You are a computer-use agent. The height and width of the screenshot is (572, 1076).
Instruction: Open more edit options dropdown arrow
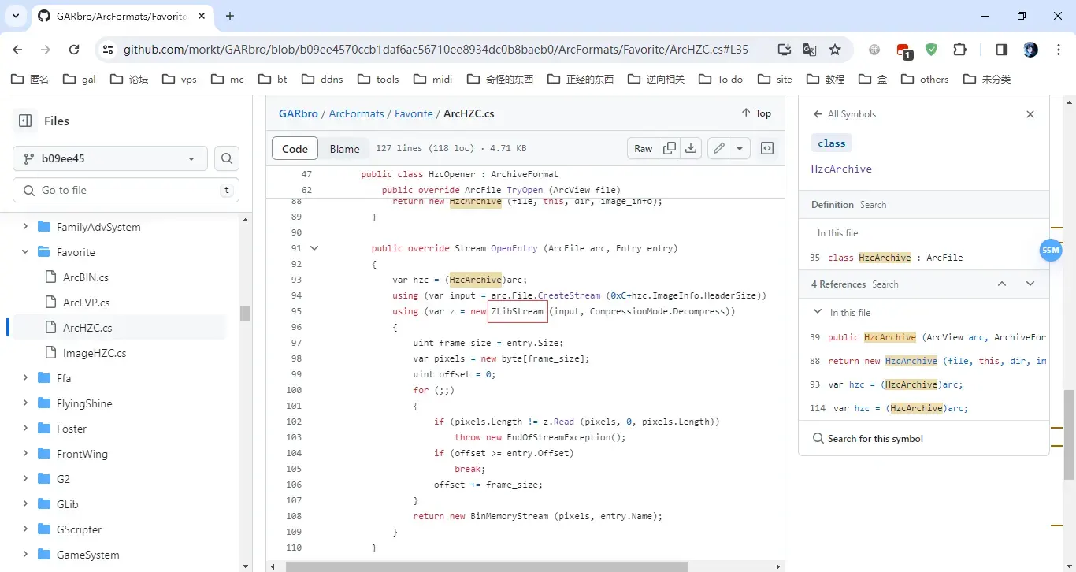point(740,148)
